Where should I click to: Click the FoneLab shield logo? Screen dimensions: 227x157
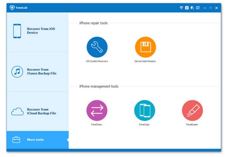tap(12, 8)
